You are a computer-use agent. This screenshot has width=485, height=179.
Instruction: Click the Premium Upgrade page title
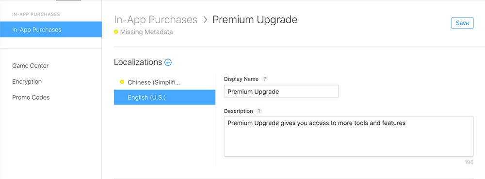point(255,20)
